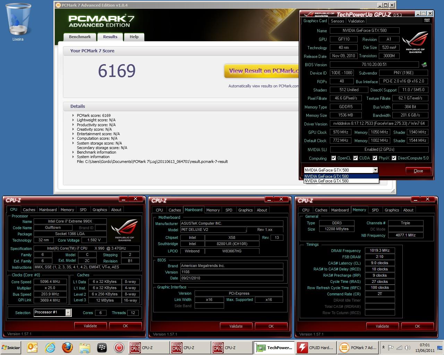Launch Internet Explorer from taskbar
Viewport: 444px width, 355px height.
(x=50, y=347)
